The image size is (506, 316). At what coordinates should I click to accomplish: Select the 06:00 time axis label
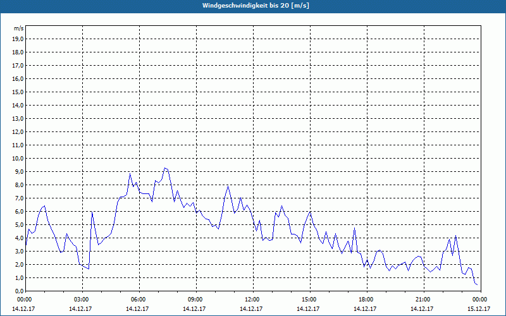[140, 300]
